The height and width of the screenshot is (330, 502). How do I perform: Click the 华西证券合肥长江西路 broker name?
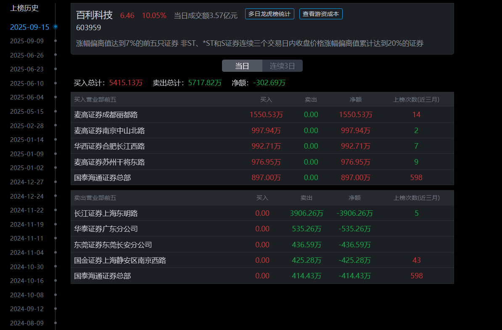pyautogui.click(x=109, y=146)
